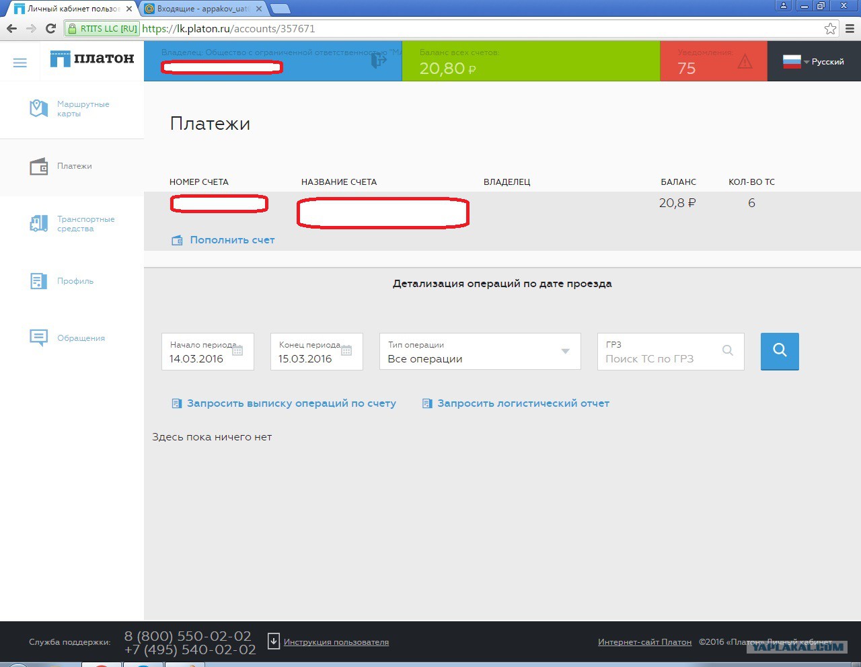
Task: Bookmark page with the star icon
Action: (x=830, y=29)
